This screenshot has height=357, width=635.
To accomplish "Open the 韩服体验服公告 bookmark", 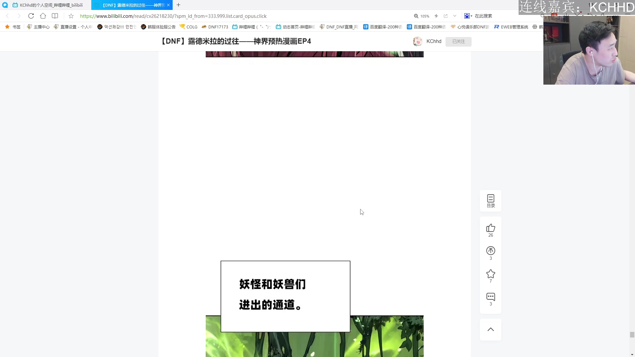I will coord(158,27).
